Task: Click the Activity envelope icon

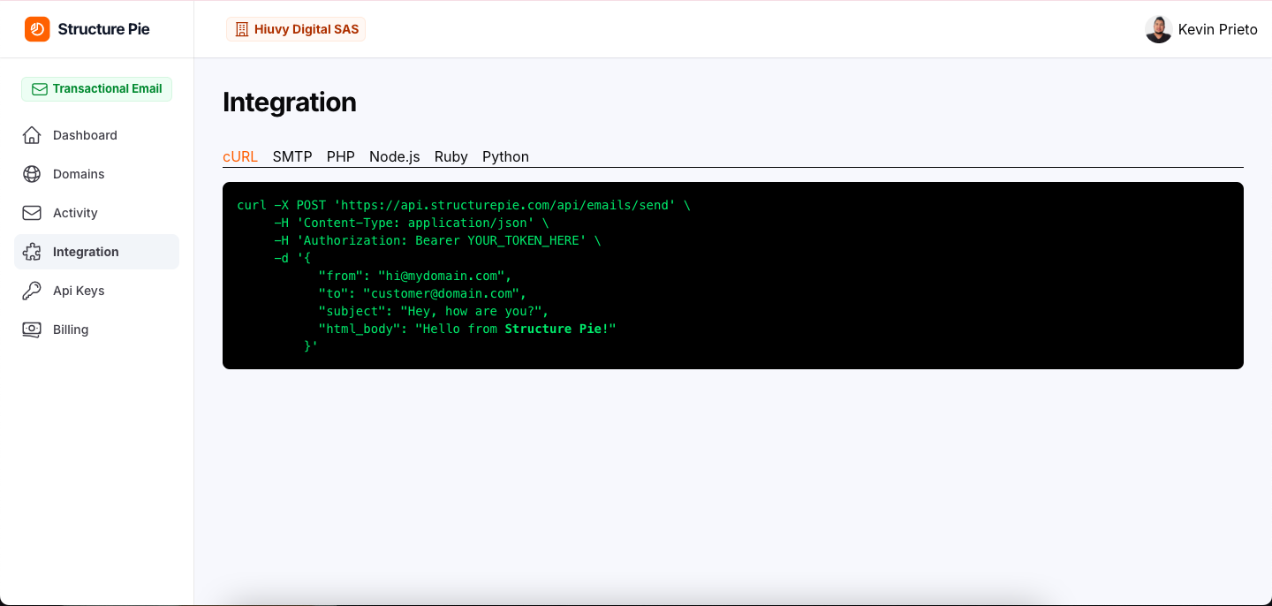Action: click(x=32, y=213)
